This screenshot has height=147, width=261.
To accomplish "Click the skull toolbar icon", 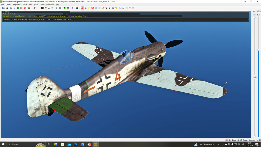I will (35, 8).
